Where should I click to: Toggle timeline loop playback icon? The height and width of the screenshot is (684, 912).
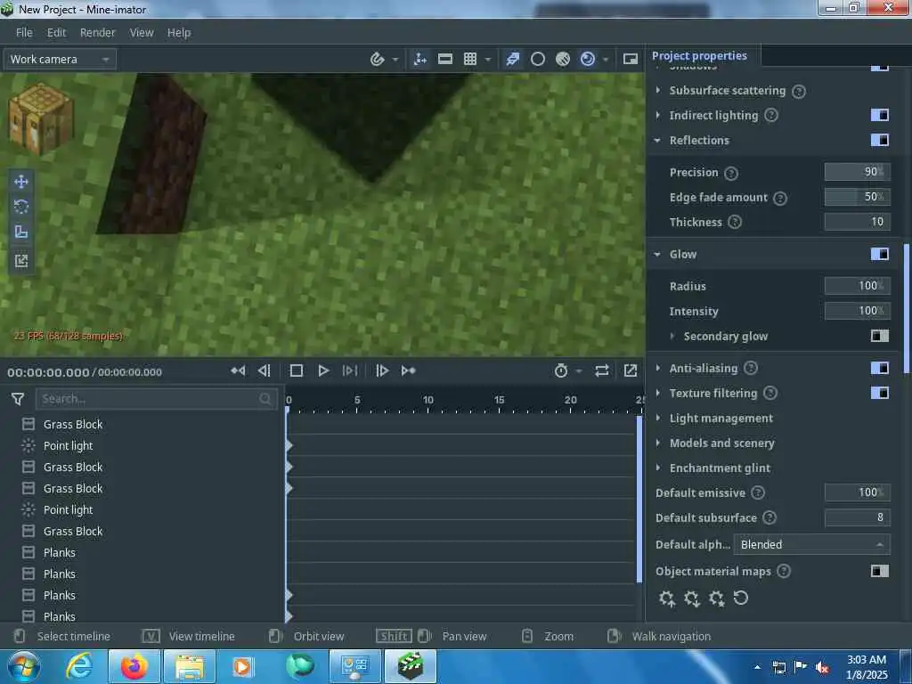pyautogui.click(x=602, y=370)
